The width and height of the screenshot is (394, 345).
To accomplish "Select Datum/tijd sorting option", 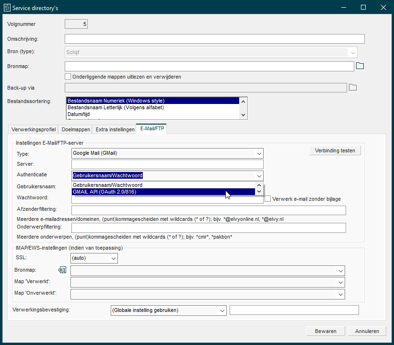I will [x=153, y=114].
